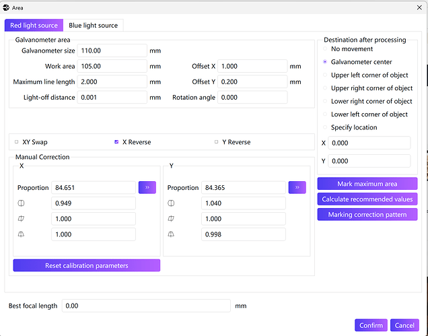The width and height of the screenshot is (428, 336).
Task: Select the Specify location radio option
Action: pos(325,127)
